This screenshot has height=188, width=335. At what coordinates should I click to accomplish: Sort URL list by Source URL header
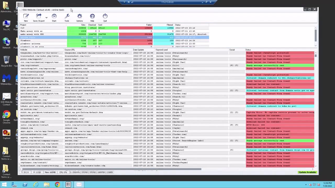pos(98,50)
